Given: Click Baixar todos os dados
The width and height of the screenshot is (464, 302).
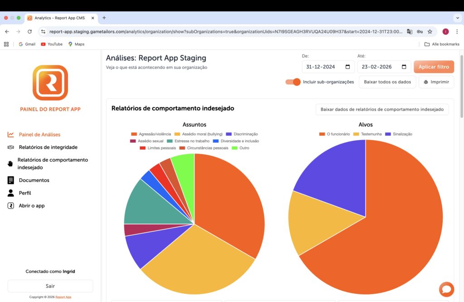Looking at the screenshot, I should click(387, 82).
